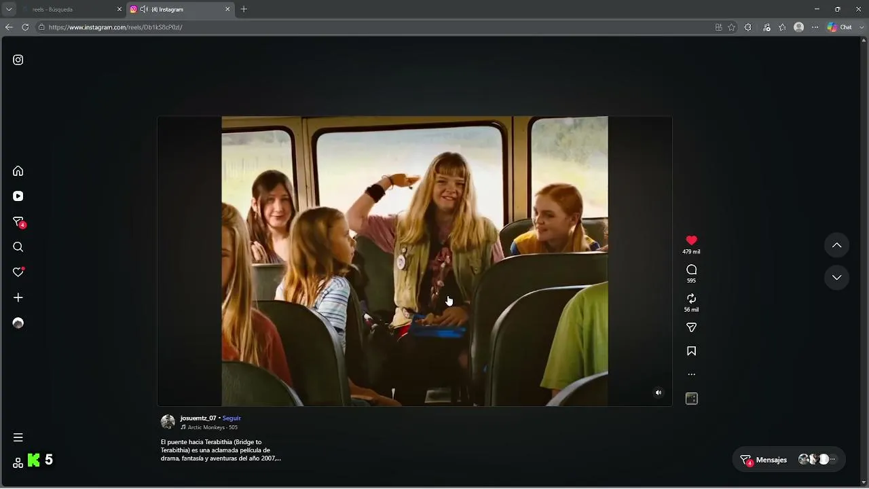Viewport: 869px width, 489px height.
Task: Close the "reels - Búsqueda" tab
Action: click(119, 10)
